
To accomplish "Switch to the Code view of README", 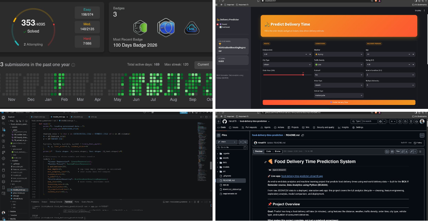I will [269, 151].
